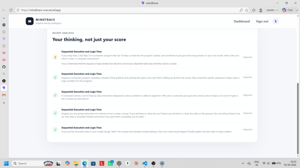This screenshot has width=300, height=168.
Task: Open WhatsApp from taskbar
Action: [x=111, y=163]
